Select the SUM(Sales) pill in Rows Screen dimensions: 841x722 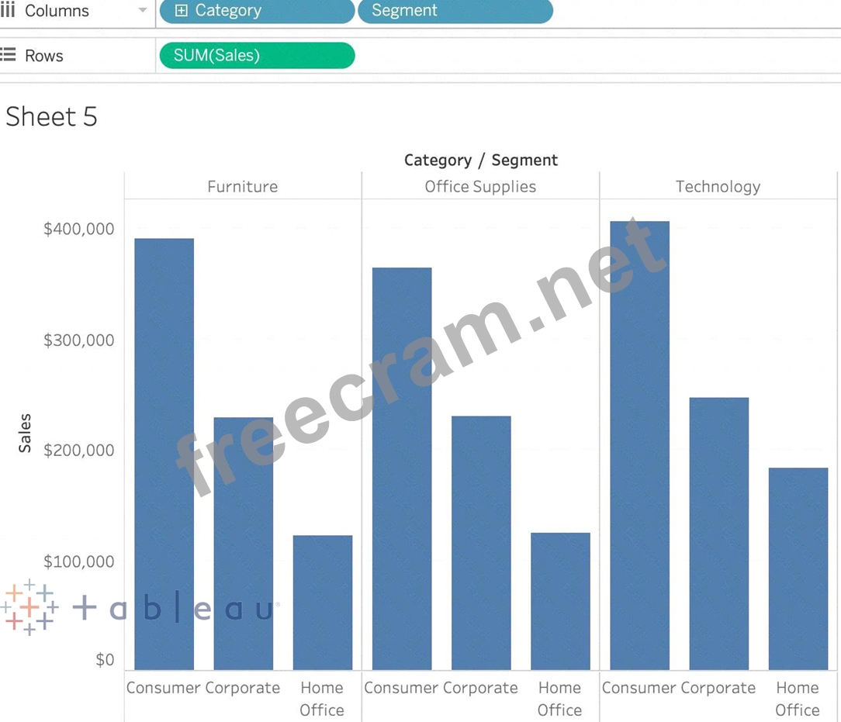(256, 55)
